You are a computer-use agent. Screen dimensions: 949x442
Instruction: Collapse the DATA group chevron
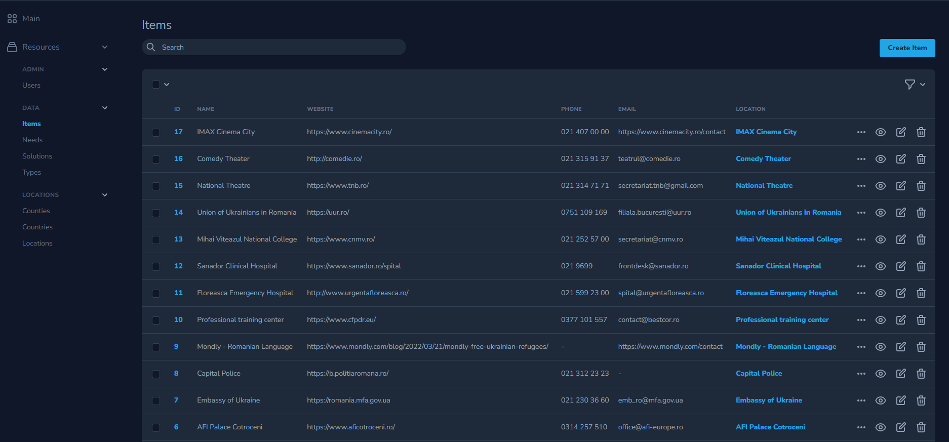click(105, 108)
